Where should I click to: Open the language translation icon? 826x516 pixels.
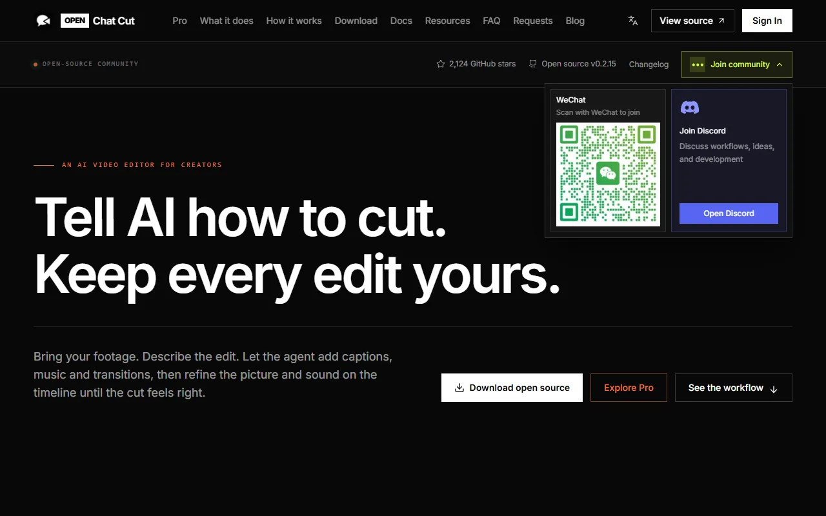pos(633,21)
